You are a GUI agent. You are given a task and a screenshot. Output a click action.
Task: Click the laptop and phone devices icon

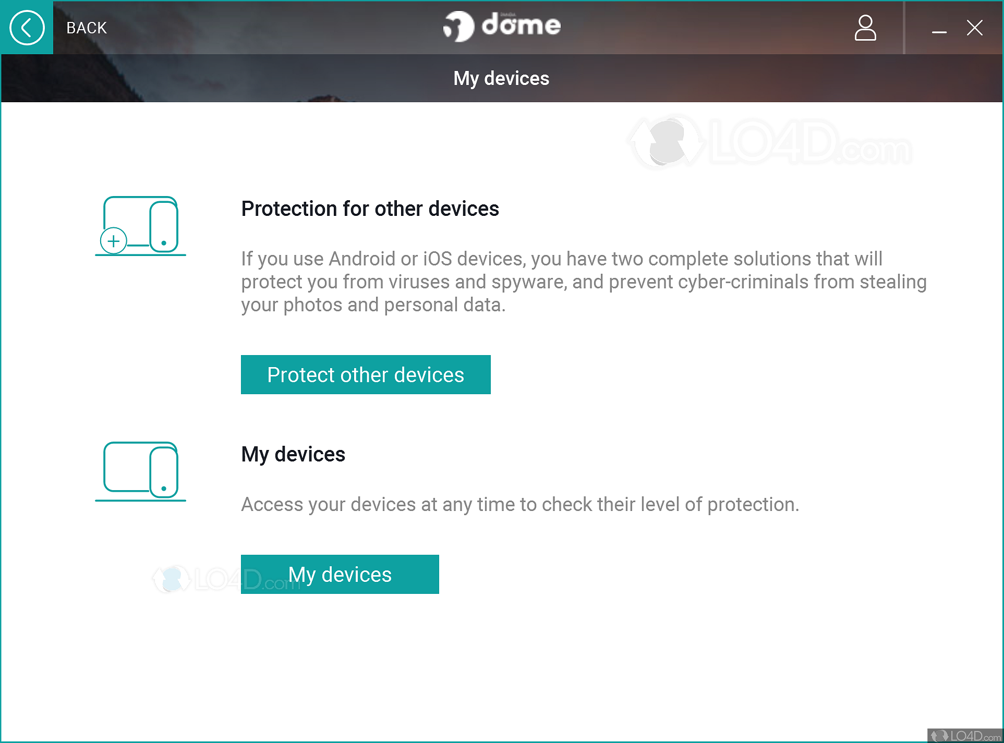click(140, 471)
